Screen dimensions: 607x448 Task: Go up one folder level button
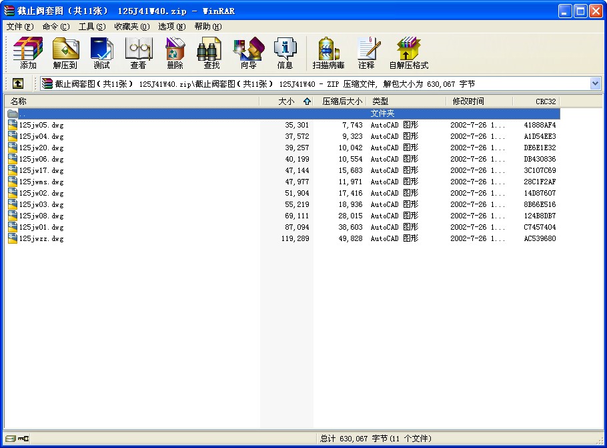tap(17, 83)
